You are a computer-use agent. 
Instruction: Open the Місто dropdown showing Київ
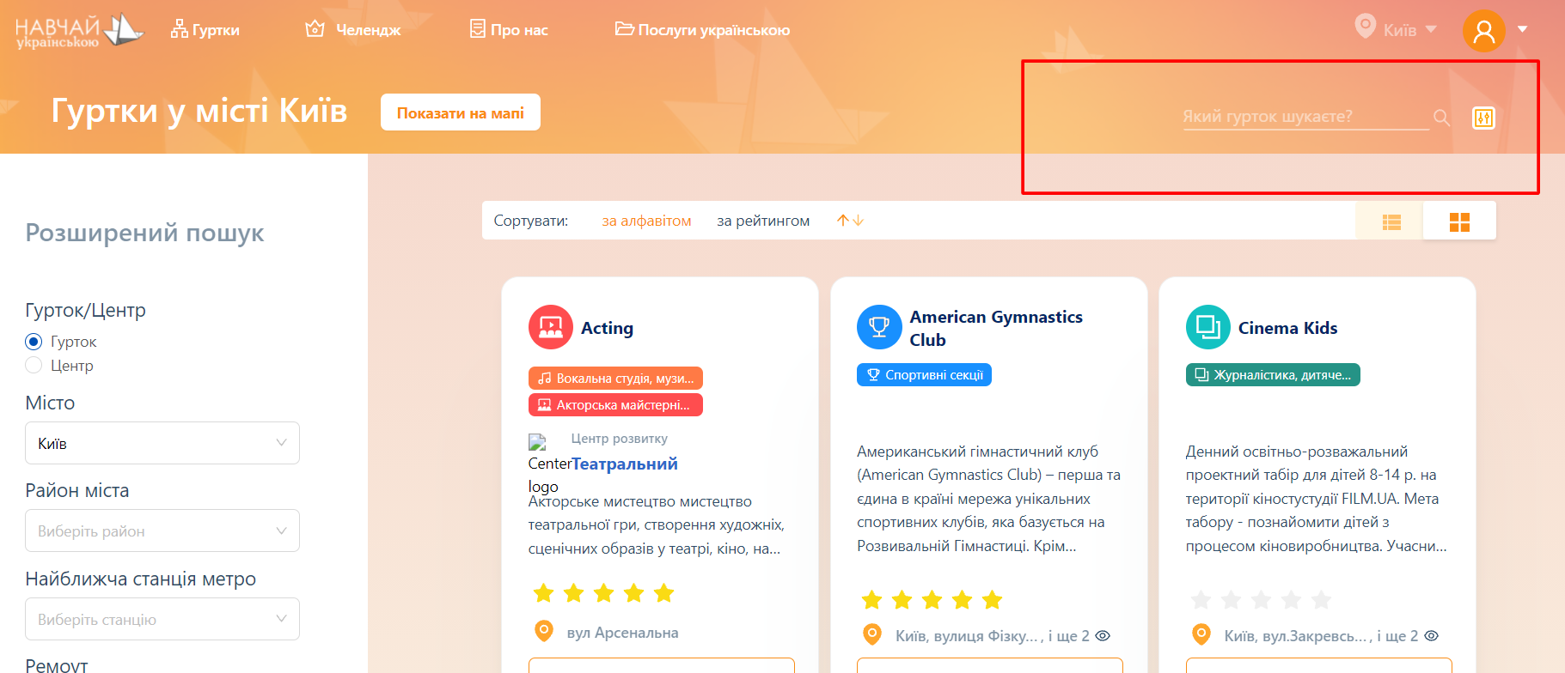[x=162, y=443]
